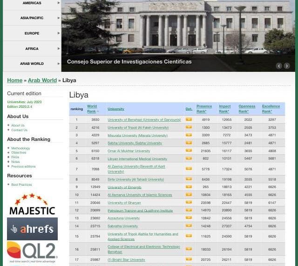Expand the Arab World sidebar menu

click(x=32, y=63)
